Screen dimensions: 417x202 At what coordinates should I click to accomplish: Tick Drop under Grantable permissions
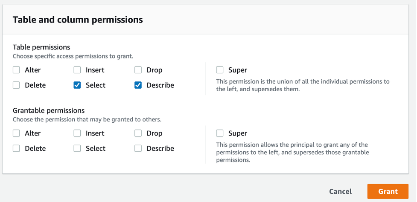click(x=138, y=133)
